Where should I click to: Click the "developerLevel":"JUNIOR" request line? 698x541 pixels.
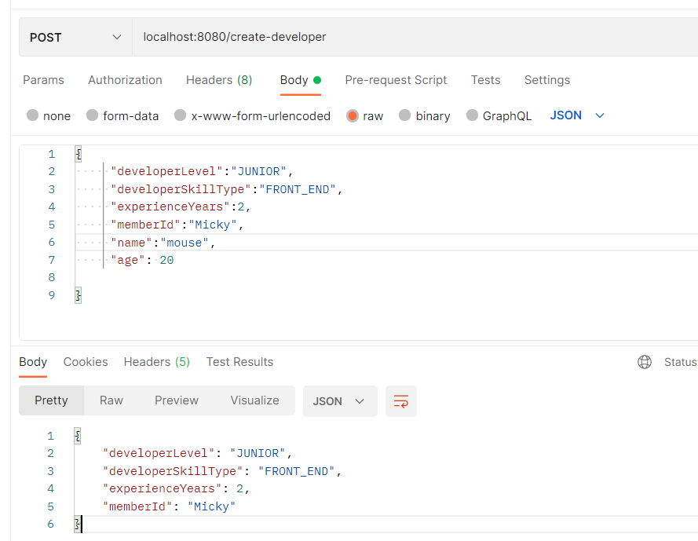(202, 171)
